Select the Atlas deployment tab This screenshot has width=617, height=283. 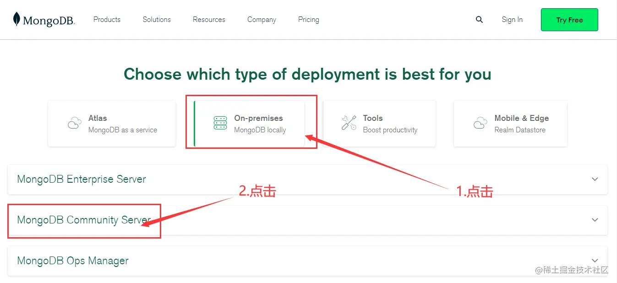coord(112,124)
